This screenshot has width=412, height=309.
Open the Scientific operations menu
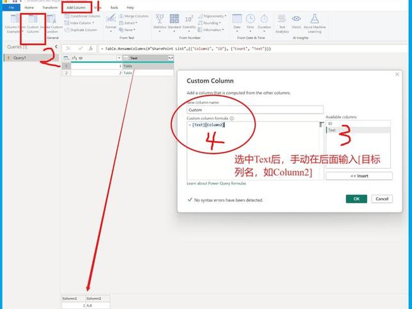coord(189,23)
